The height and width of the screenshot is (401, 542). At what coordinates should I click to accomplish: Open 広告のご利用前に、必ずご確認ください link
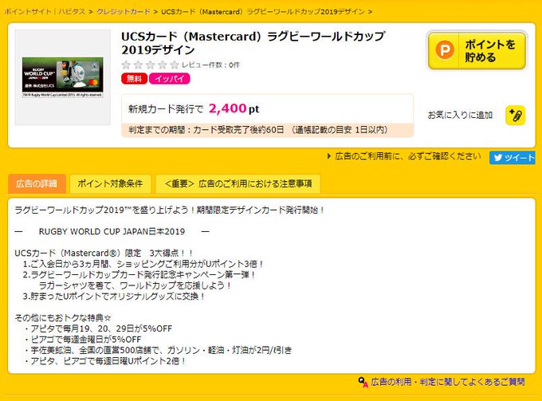(404, 156)
